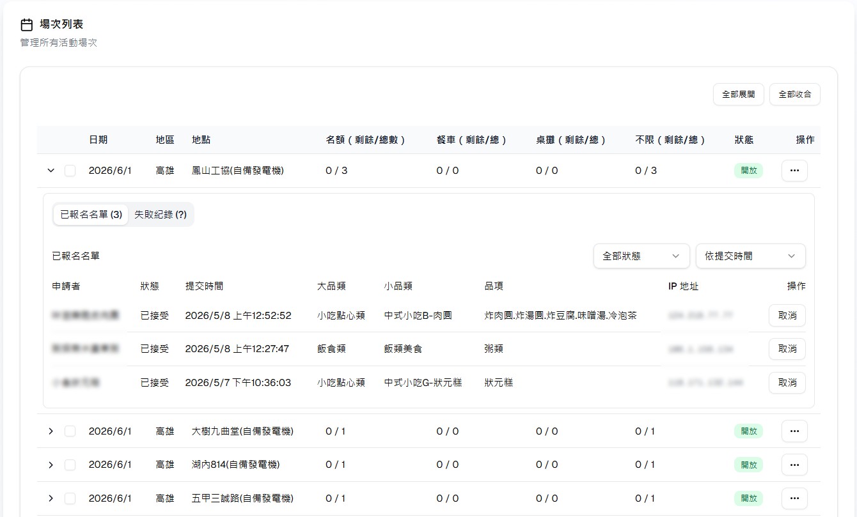Cancel the 中式小吃G-狀元糕 registration
The image size is (857, 517).
point(787,383)
